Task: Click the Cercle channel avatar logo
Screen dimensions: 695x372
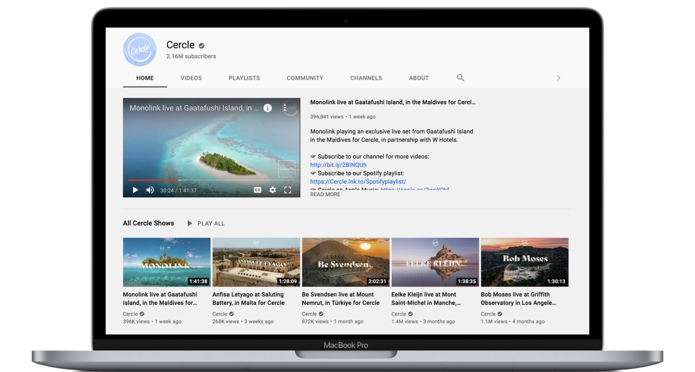Action: (x=140, y=50)
